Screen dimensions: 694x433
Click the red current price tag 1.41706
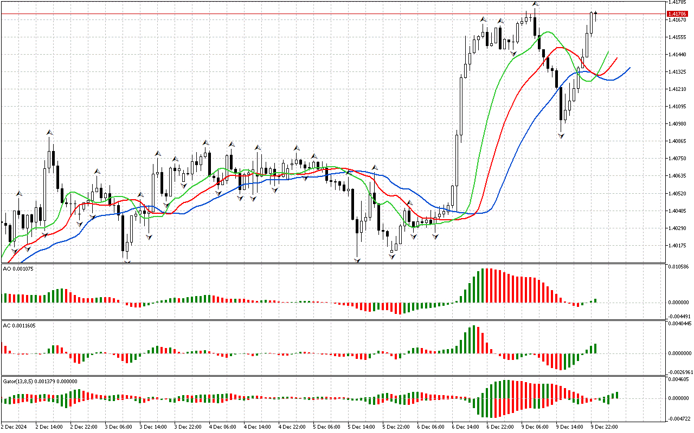(677, 14)
